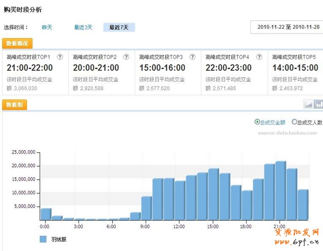Image resolution: width=323 pixels, height=251 pixels.
Task: Click the 21:00-22:00 peak period value
Action: point(30,67)
